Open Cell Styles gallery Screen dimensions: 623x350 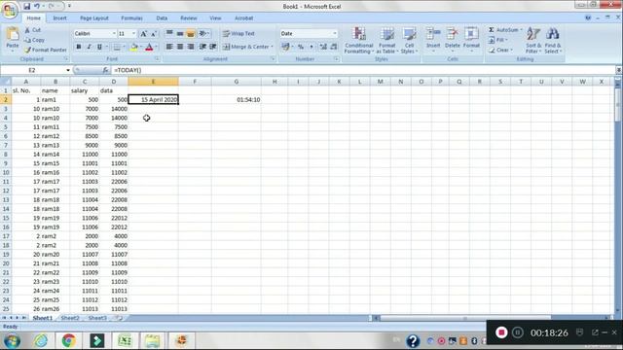pos(409,40)
